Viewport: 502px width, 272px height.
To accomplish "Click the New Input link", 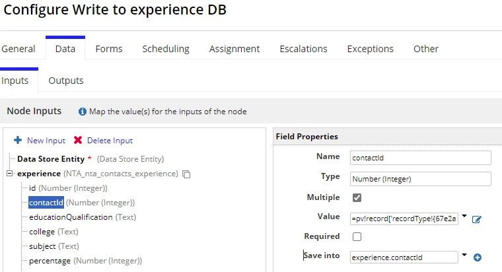I will coord(46,141).
